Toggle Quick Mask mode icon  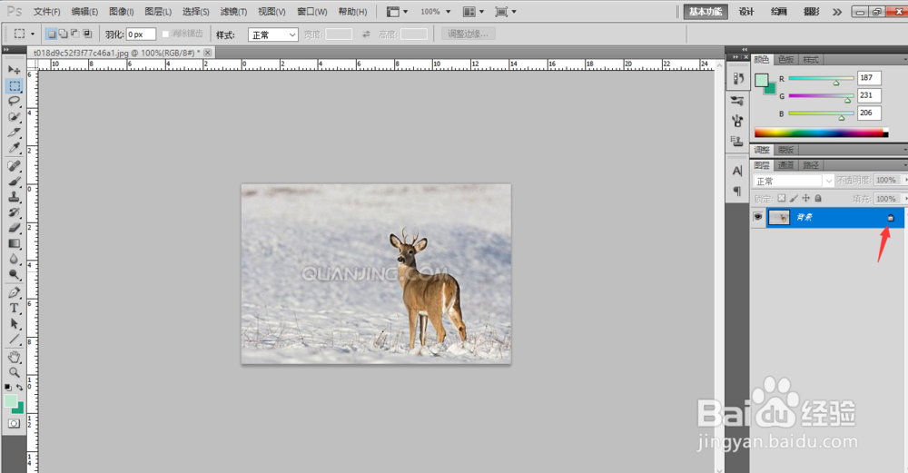(x=14, y=424)
